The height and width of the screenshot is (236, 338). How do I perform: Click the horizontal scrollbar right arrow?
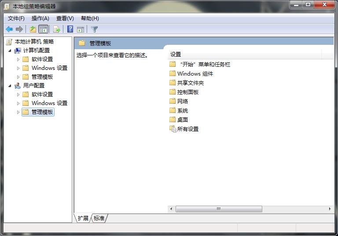pos(330,209)
